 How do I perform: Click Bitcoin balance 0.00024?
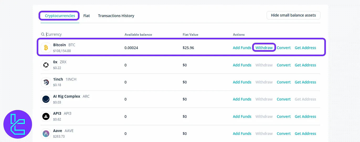click(131, 48)
